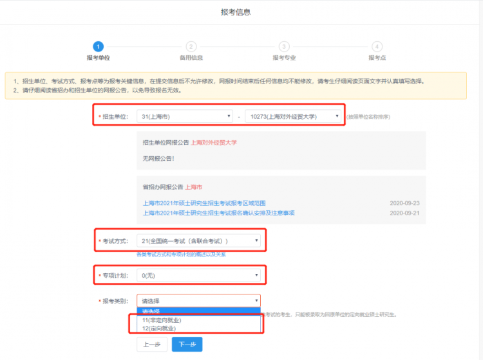Collapse the open 报考类别 dropdown
This screenshot has height=360, width=483.
tap(198, 300)
